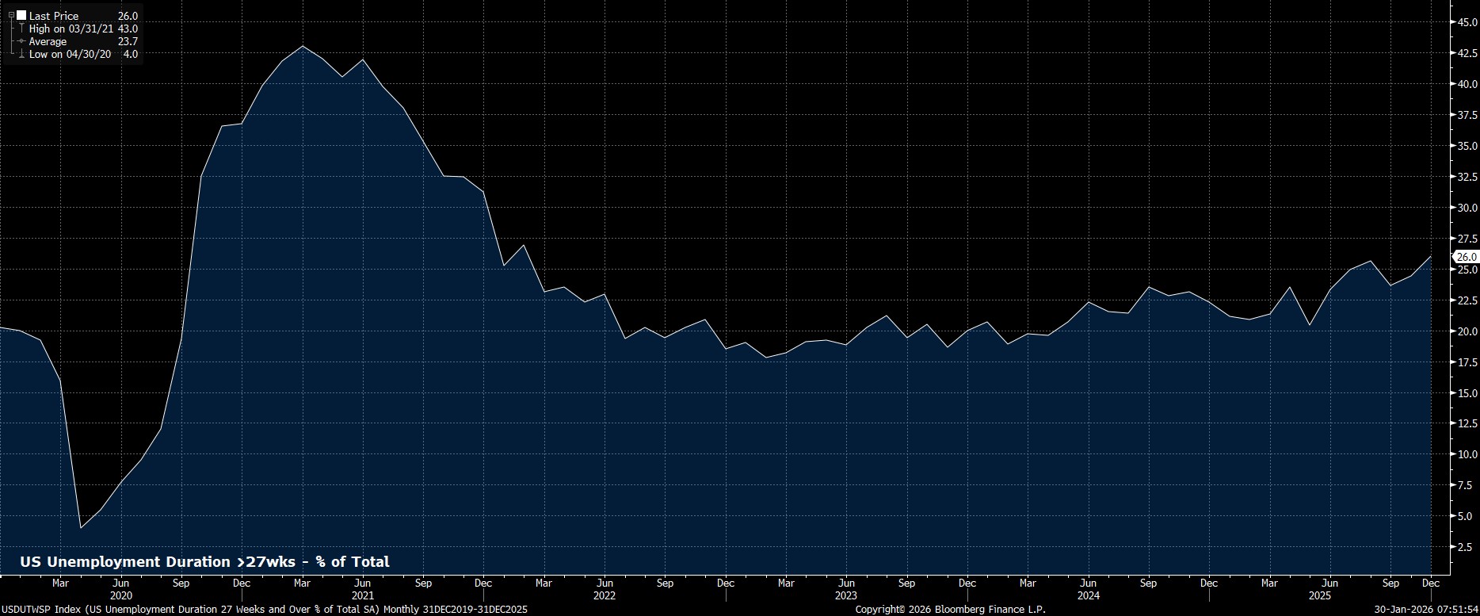
Task: Click the 30-Jan-2026 timestamp in footer
Action: (x=1426, y=610)
